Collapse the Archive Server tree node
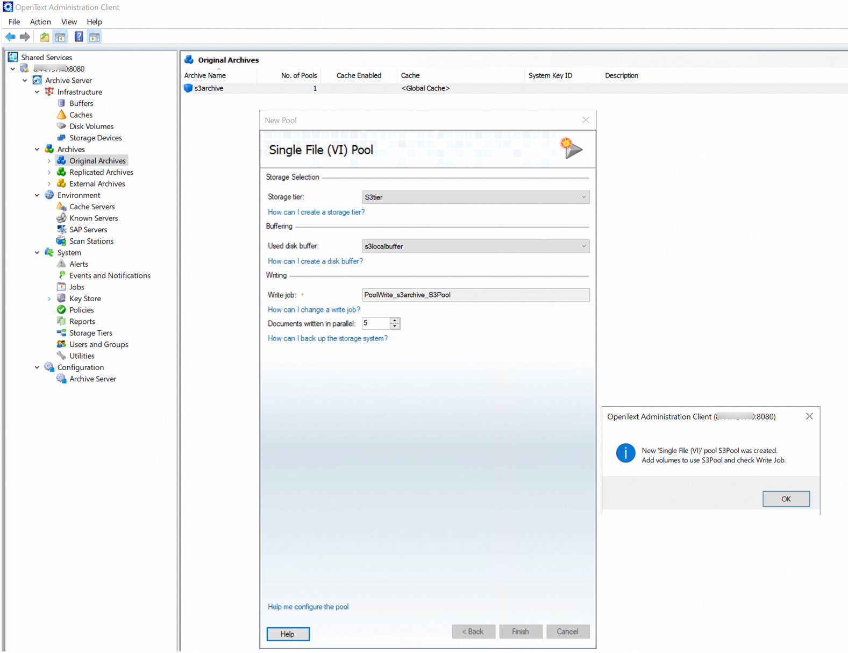Image resolution: width=848 pixels, height=653 pixels. 25,80
